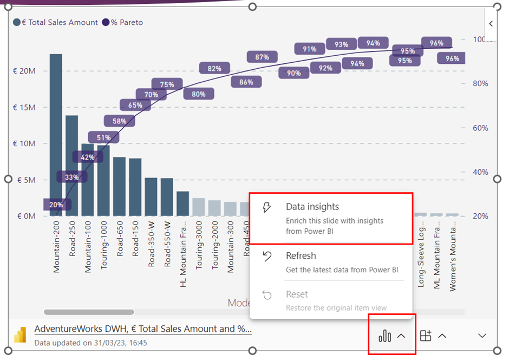The height and width of the screenshot is (361, 509).
Task: Expand chevron beside the grid-plus icon
Action: 442,336
